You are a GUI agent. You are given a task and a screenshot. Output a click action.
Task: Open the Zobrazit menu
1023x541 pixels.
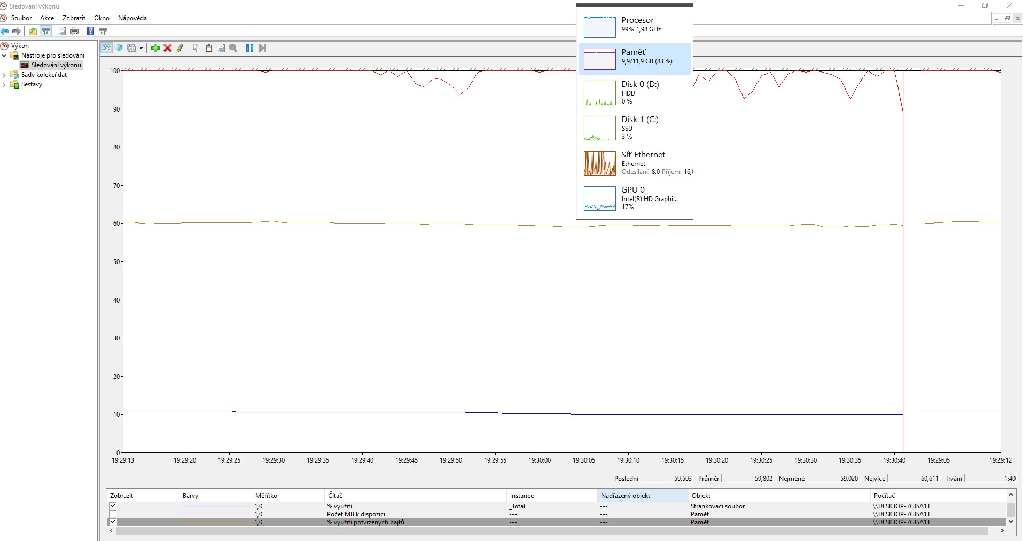click(x=74, y=18)
